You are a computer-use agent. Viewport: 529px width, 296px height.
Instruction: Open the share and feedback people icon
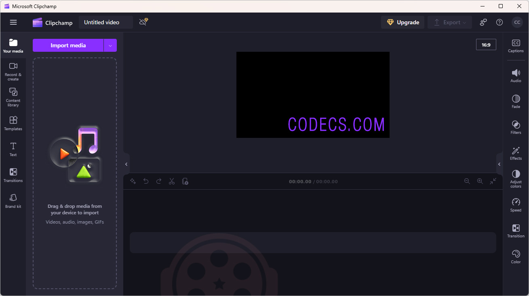[x=483, y=22]
